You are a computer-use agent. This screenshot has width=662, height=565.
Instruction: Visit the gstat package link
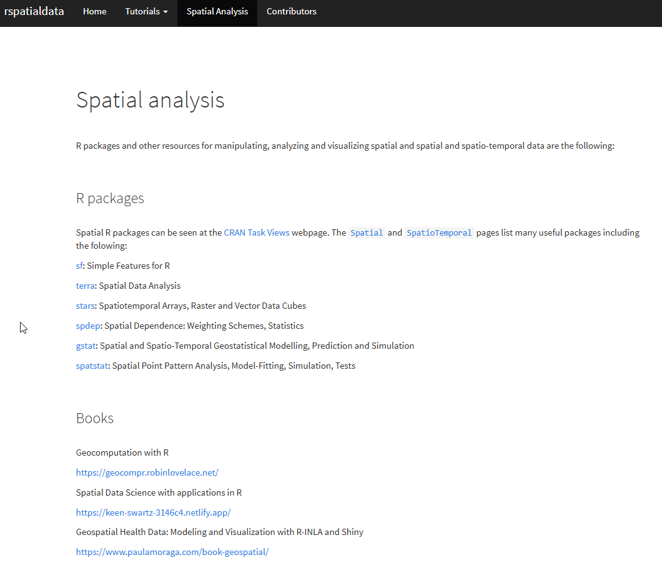pos(86,346)
